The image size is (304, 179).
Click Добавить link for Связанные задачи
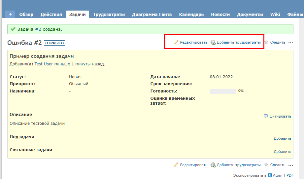[282, 152]
